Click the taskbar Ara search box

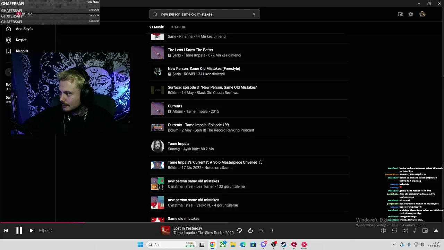[x=171, y=244]
